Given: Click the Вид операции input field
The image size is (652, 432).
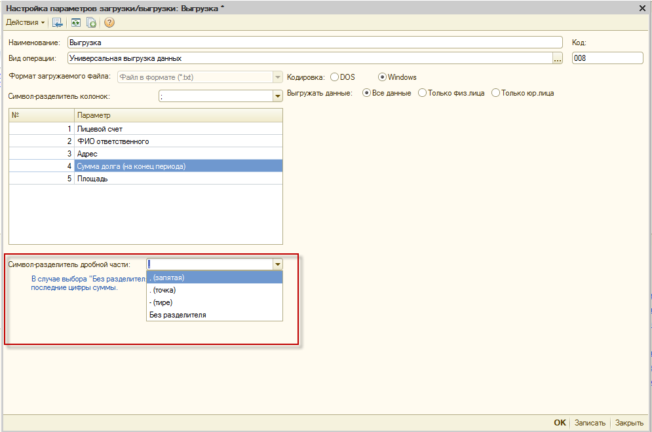Looking at the screenshot, I should [310, 58].
